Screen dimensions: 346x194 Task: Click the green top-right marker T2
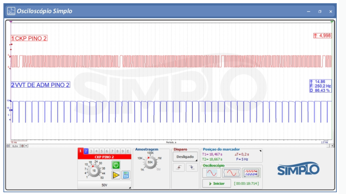click(x=332, y=22)
